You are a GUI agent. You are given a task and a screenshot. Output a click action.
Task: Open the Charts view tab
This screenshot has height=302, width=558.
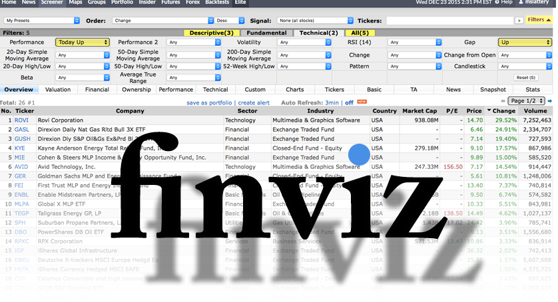point(295,90)
